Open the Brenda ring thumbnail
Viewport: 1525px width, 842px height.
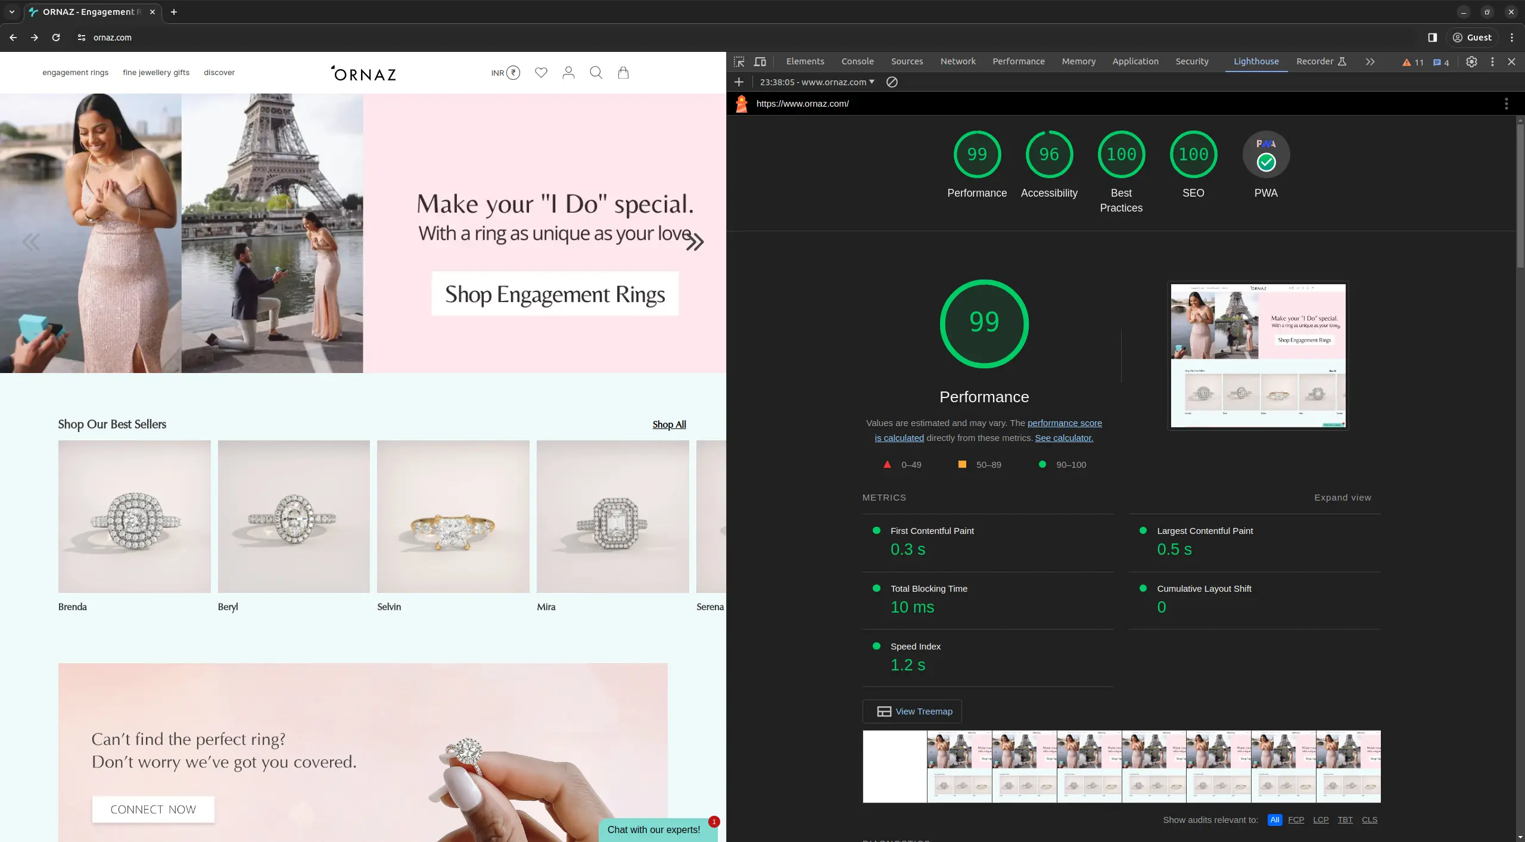click(135, 517)
